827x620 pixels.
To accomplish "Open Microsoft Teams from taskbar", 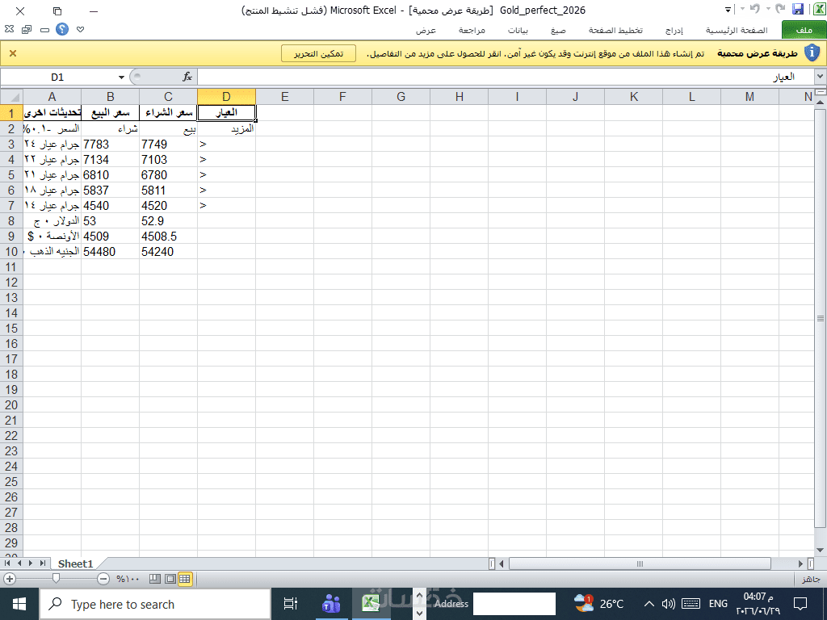I will tap(330, 604).
